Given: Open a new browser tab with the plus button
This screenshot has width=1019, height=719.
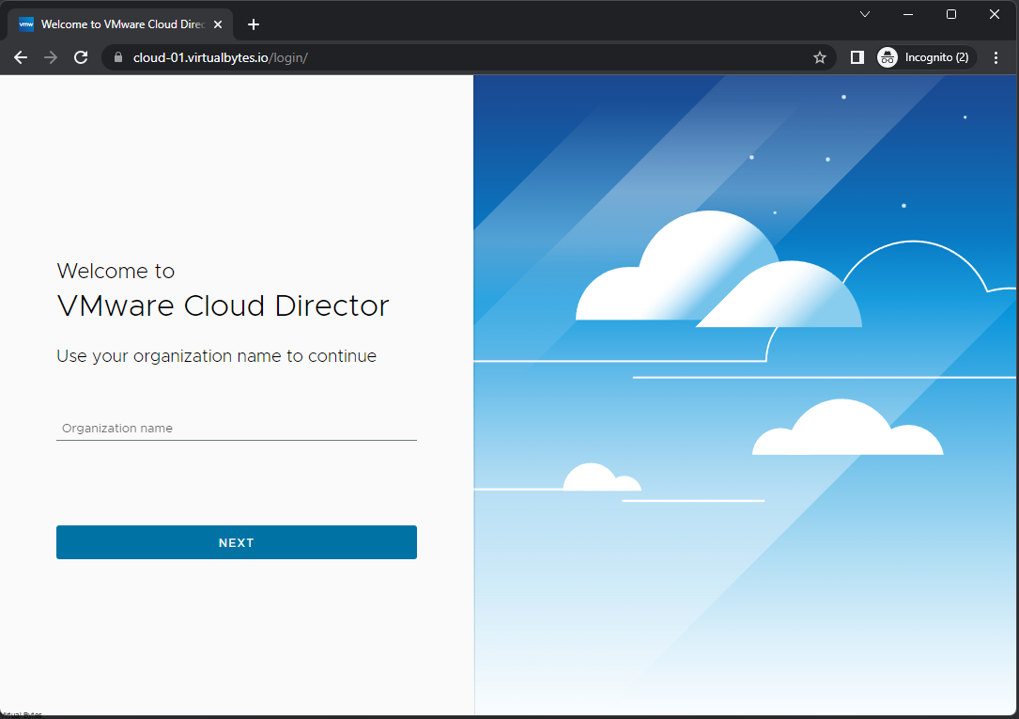Looking at the screenshot, I should [x=253, y=24].
